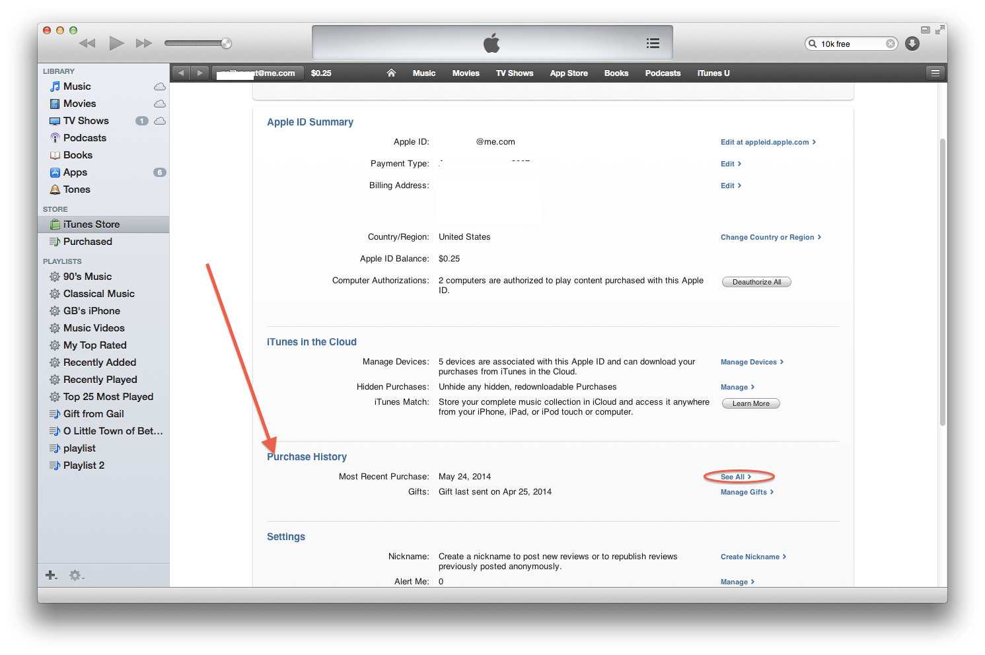Go to the iTunes Store home icon
This screenshot has width=985, height=655.
tap(391, 73)
